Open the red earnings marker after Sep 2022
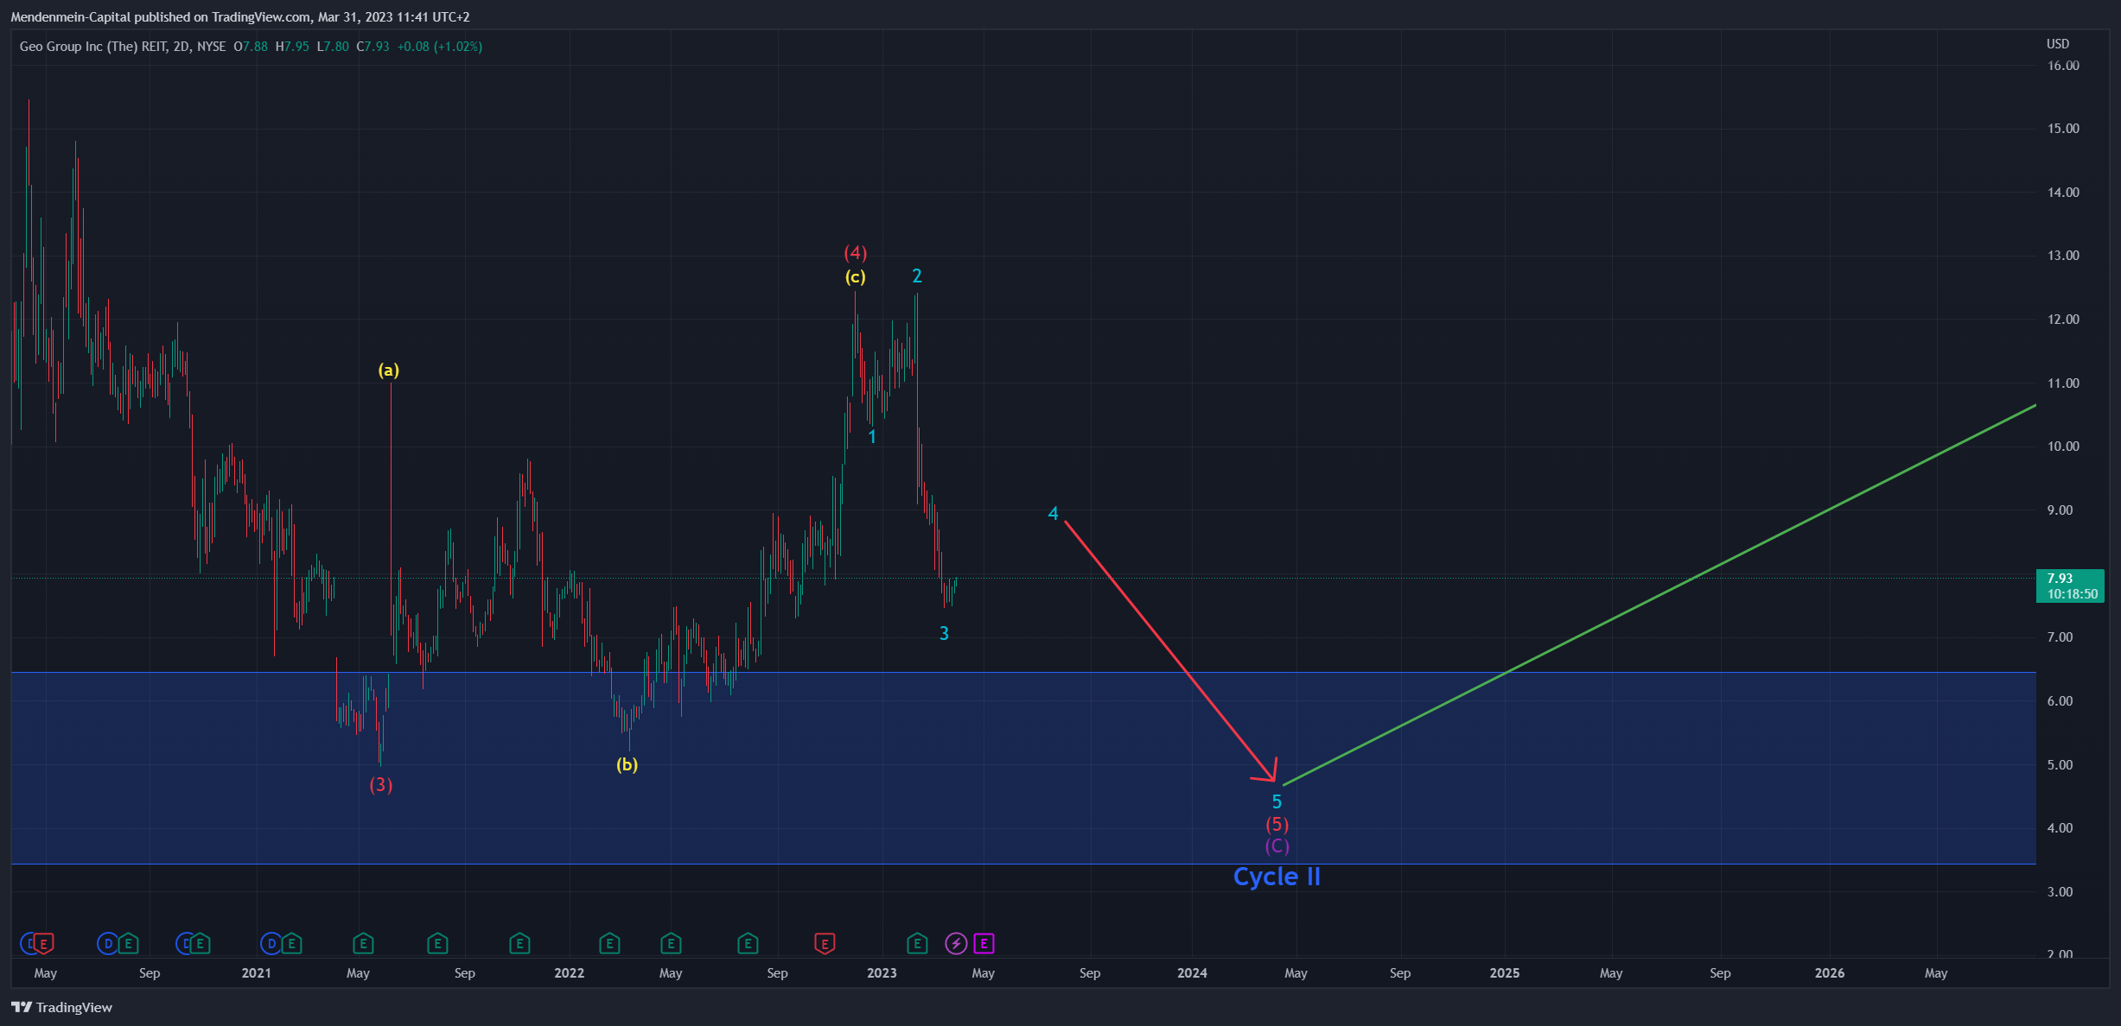This screenshot has height=1026, width=2121. click(825, 944)
